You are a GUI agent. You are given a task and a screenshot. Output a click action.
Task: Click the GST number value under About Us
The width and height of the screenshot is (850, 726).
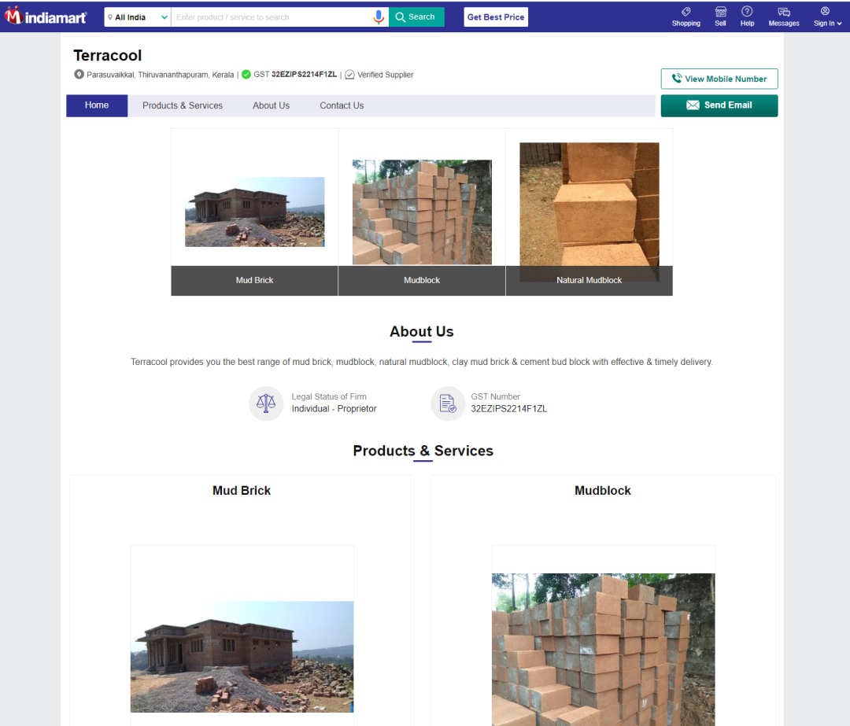tap(508, 408)
